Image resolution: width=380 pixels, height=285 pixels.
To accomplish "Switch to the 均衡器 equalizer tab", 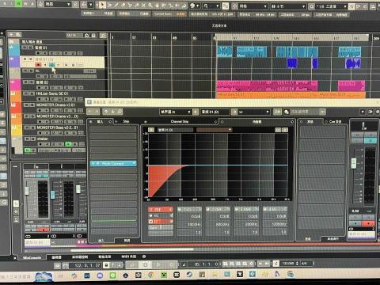I will [257, 122].
